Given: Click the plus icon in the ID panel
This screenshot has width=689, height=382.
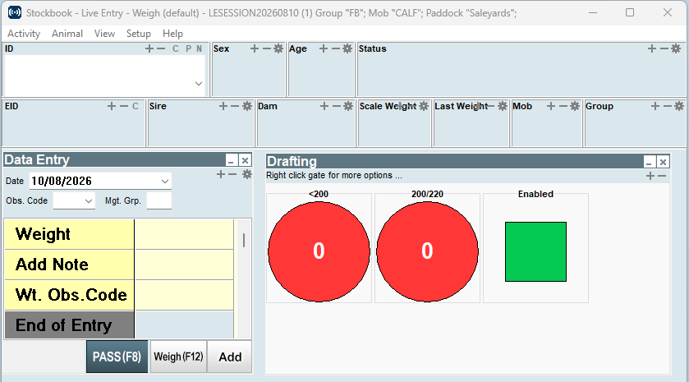Looking at the screenshot, I should coord(149,48).
